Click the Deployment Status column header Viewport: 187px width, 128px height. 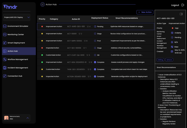[100, 18]
